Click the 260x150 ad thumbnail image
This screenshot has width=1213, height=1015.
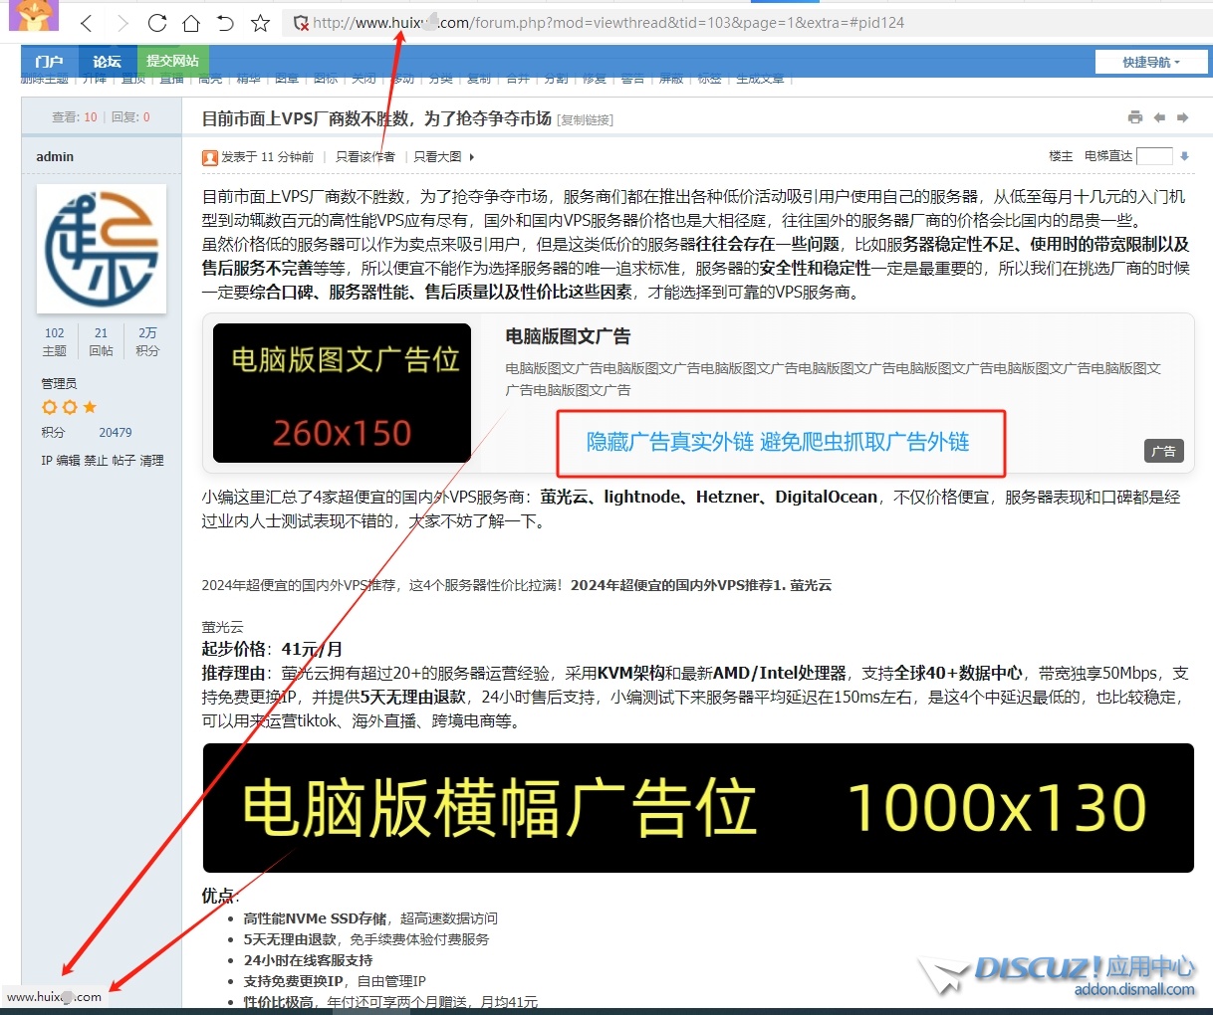pos(342,393)
